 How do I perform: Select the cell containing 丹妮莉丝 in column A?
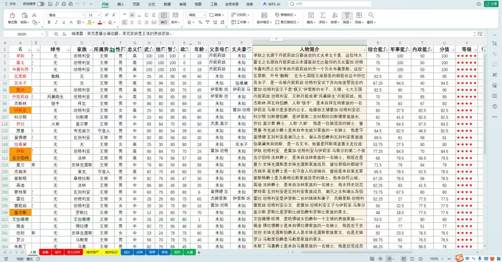(x=20, y=97)
